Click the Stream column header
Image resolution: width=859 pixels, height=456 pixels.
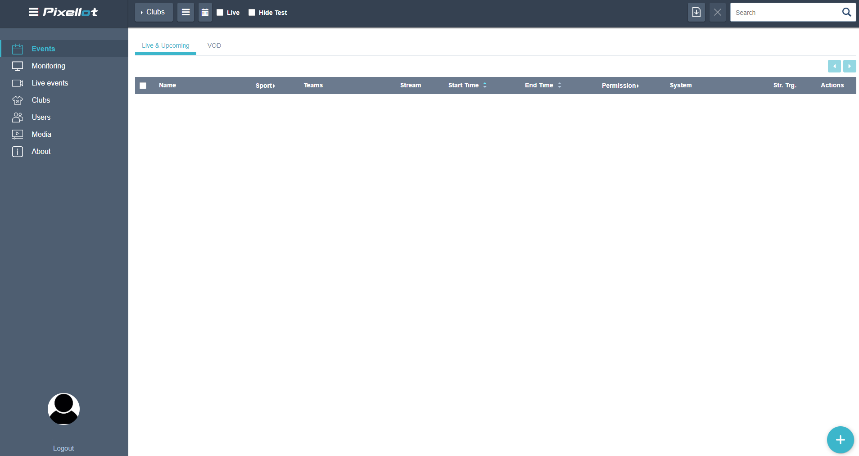pos(411,85)
